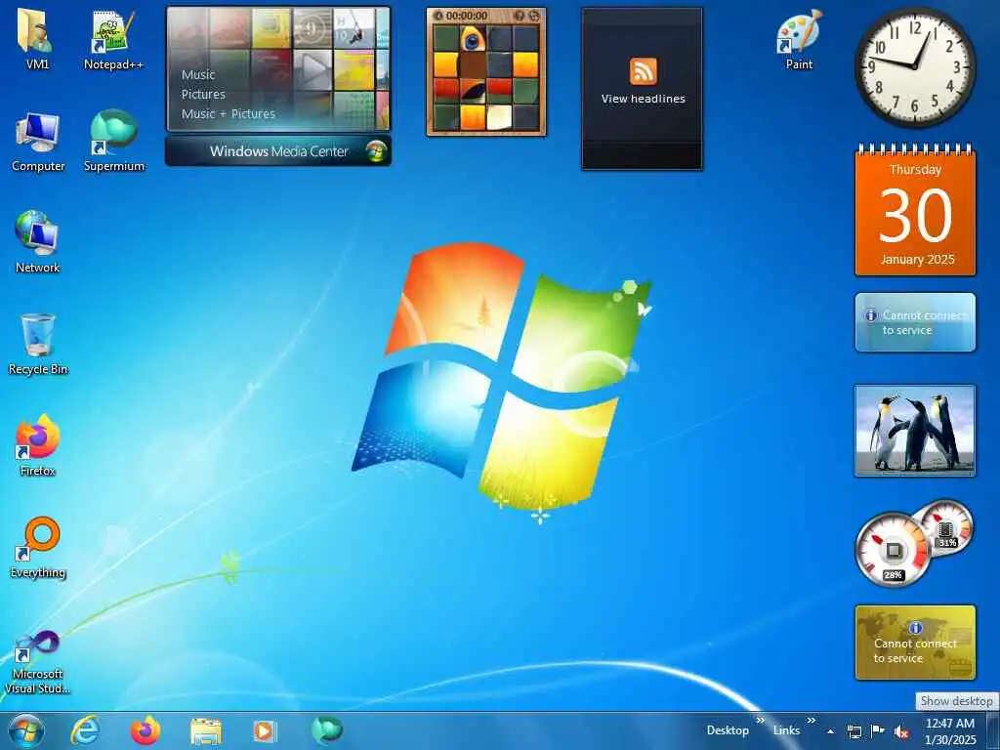The height and width of the screenshot is (750, 1000).
Task: Click the currency gadget Cannot connect message
Action: 915,643
